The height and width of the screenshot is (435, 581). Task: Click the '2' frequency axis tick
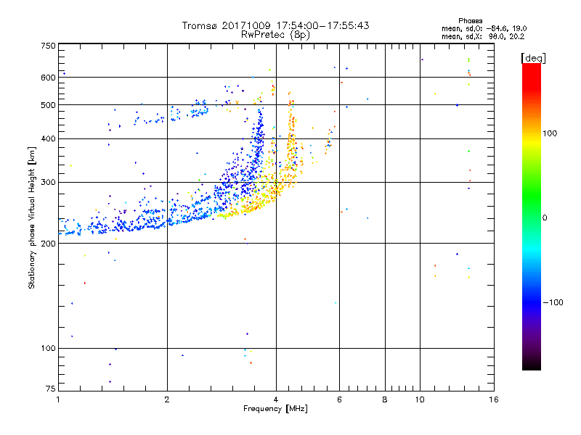[x=167, y=399]
